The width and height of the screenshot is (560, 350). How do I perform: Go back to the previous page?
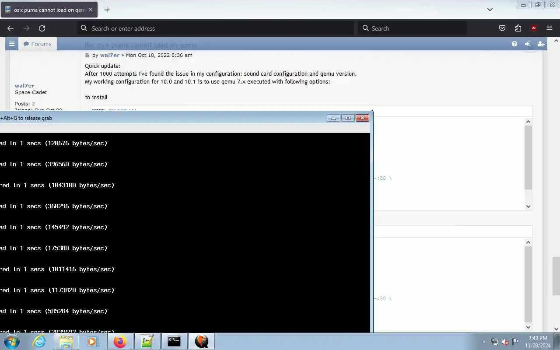pyautogui.click(x=10, y=28)
